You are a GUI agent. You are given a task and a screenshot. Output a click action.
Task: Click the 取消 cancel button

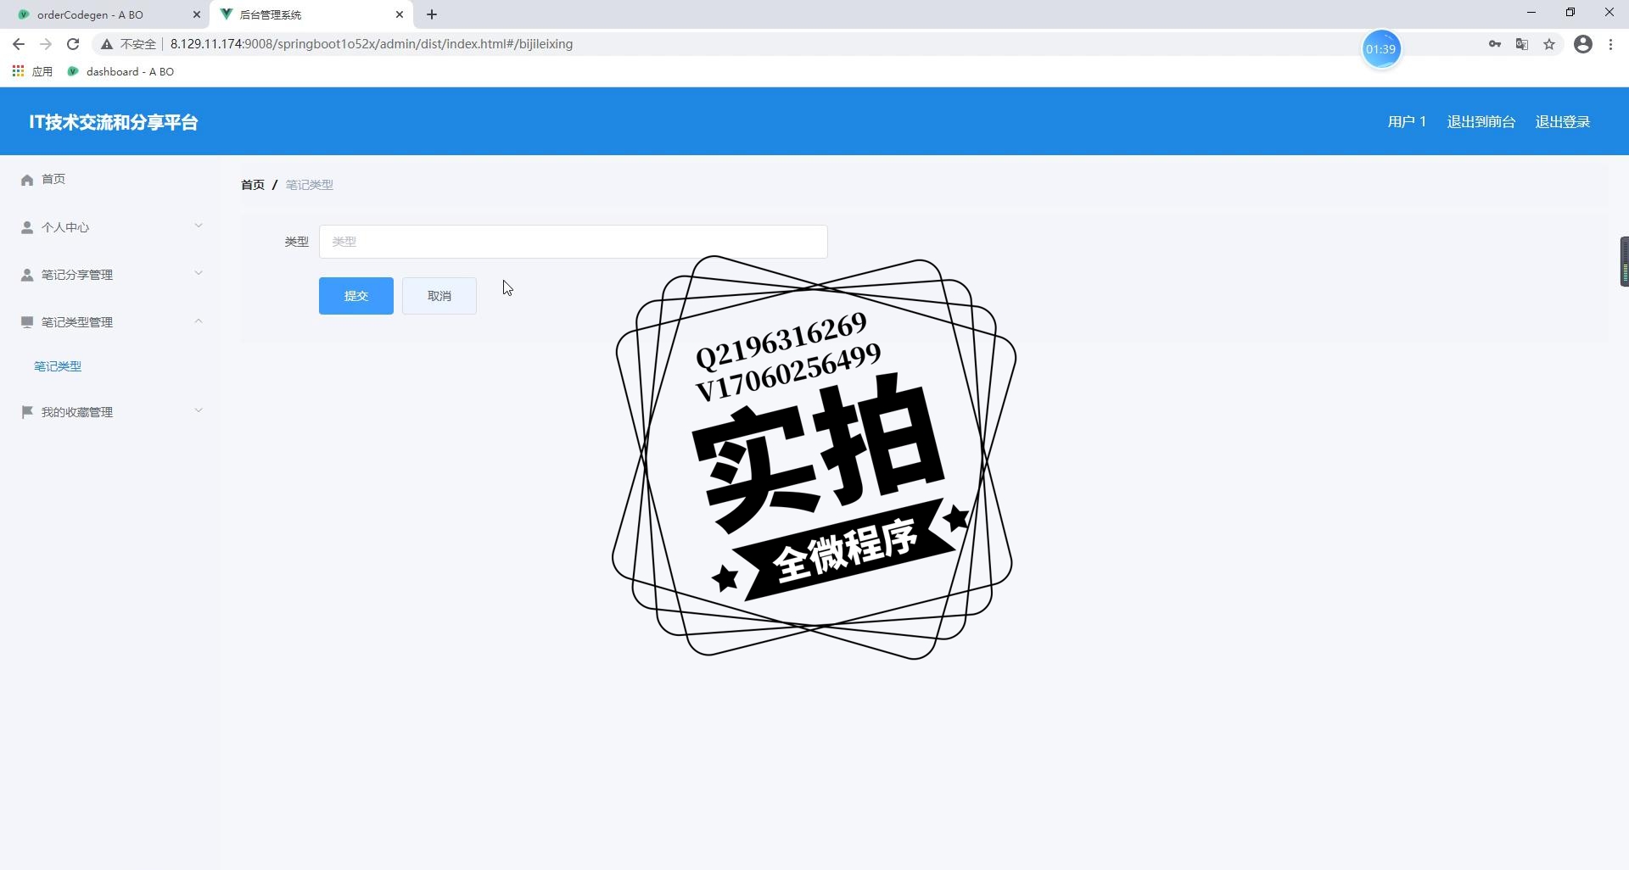click(x=439, y=296)
